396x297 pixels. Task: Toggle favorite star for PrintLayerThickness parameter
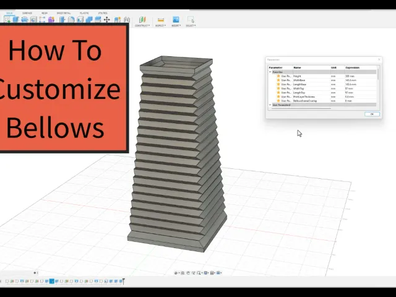pos(278,97)
